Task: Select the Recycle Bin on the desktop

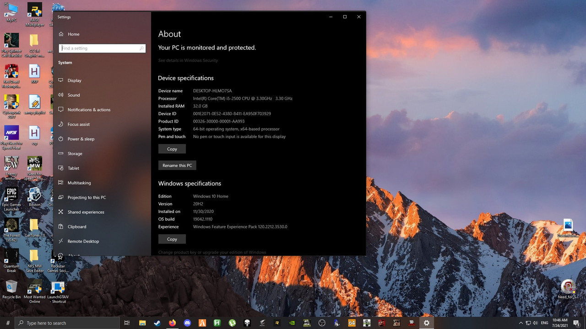Action: (11, 290)
